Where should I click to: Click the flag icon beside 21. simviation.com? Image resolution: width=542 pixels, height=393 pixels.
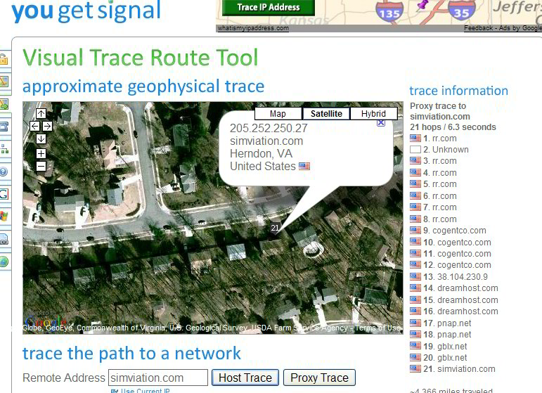[x=415, y=369]
